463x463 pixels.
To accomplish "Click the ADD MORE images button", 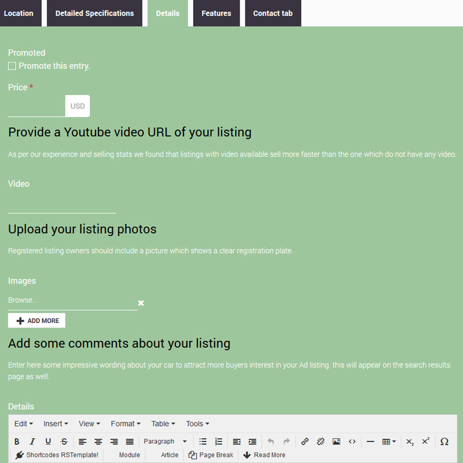I will pyautogui.click(x=36, y=321).
